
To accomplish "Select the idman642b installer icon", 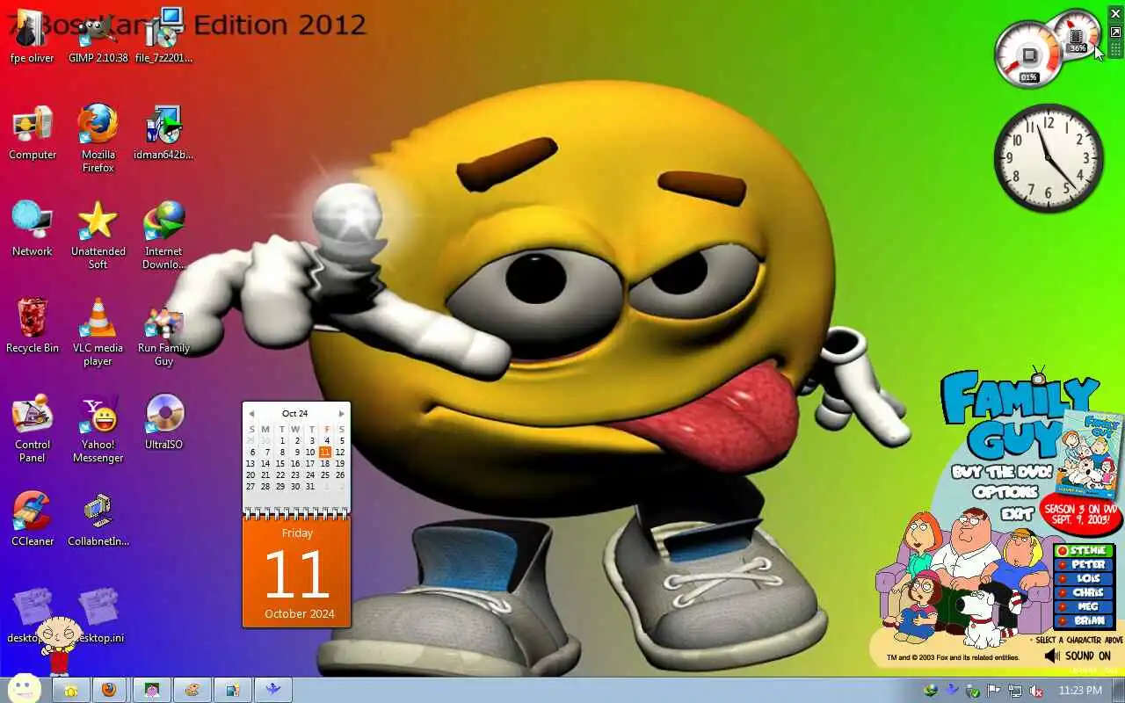I will click(163, 133).
